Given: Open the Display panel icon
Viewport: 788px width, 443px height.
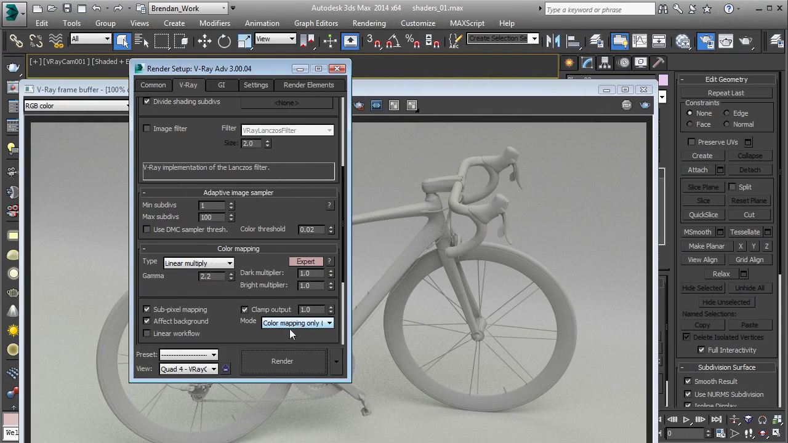Looking at the screenshot, I should (x=641, y=63).
